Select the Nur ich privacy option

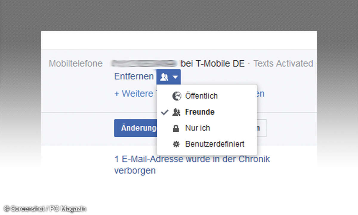point(207,128)
